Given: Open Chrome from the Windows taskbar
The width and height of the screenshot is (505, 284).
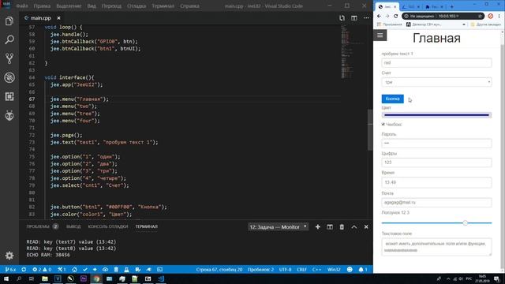Looking at the screenshot, I should [x=96, y=278].
